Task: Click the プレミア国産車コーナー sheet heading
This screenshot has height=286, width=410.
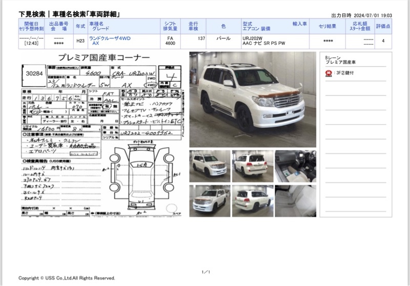Action: 104,58
